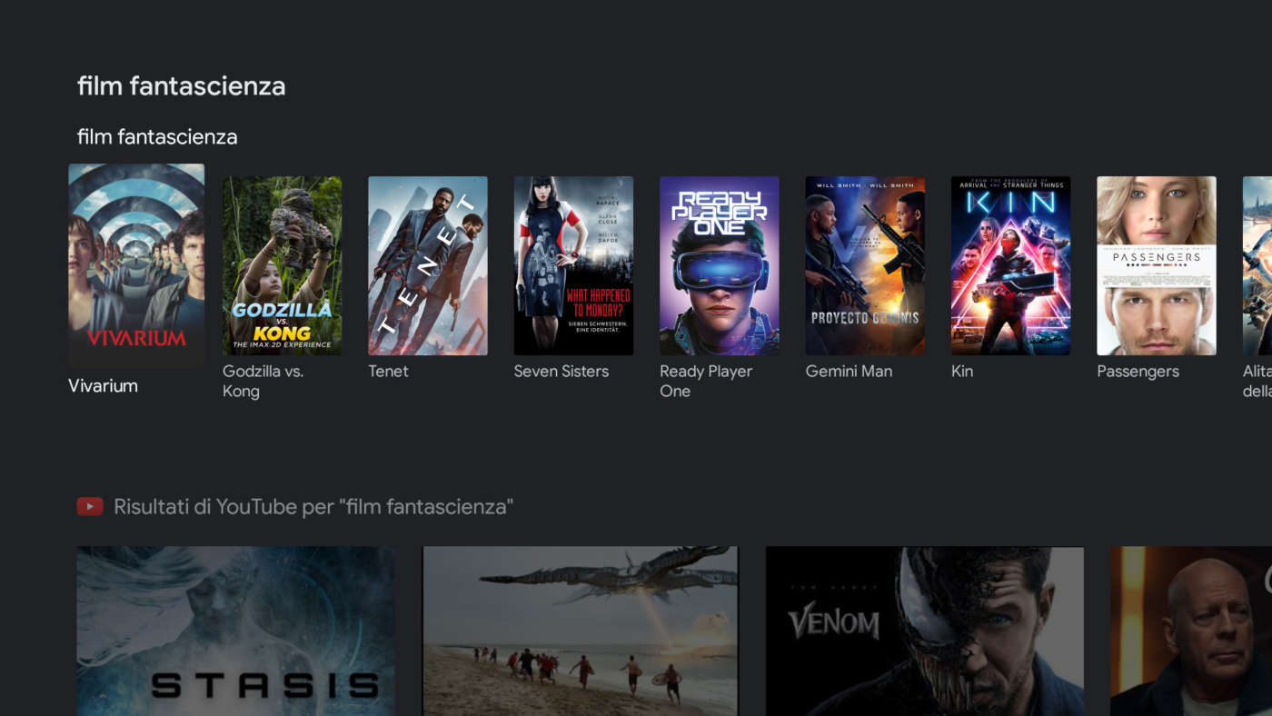This screenshot has width=1272, height=716.
Task: Pick the Kin movie poster
Action: tap(1010, 265)
